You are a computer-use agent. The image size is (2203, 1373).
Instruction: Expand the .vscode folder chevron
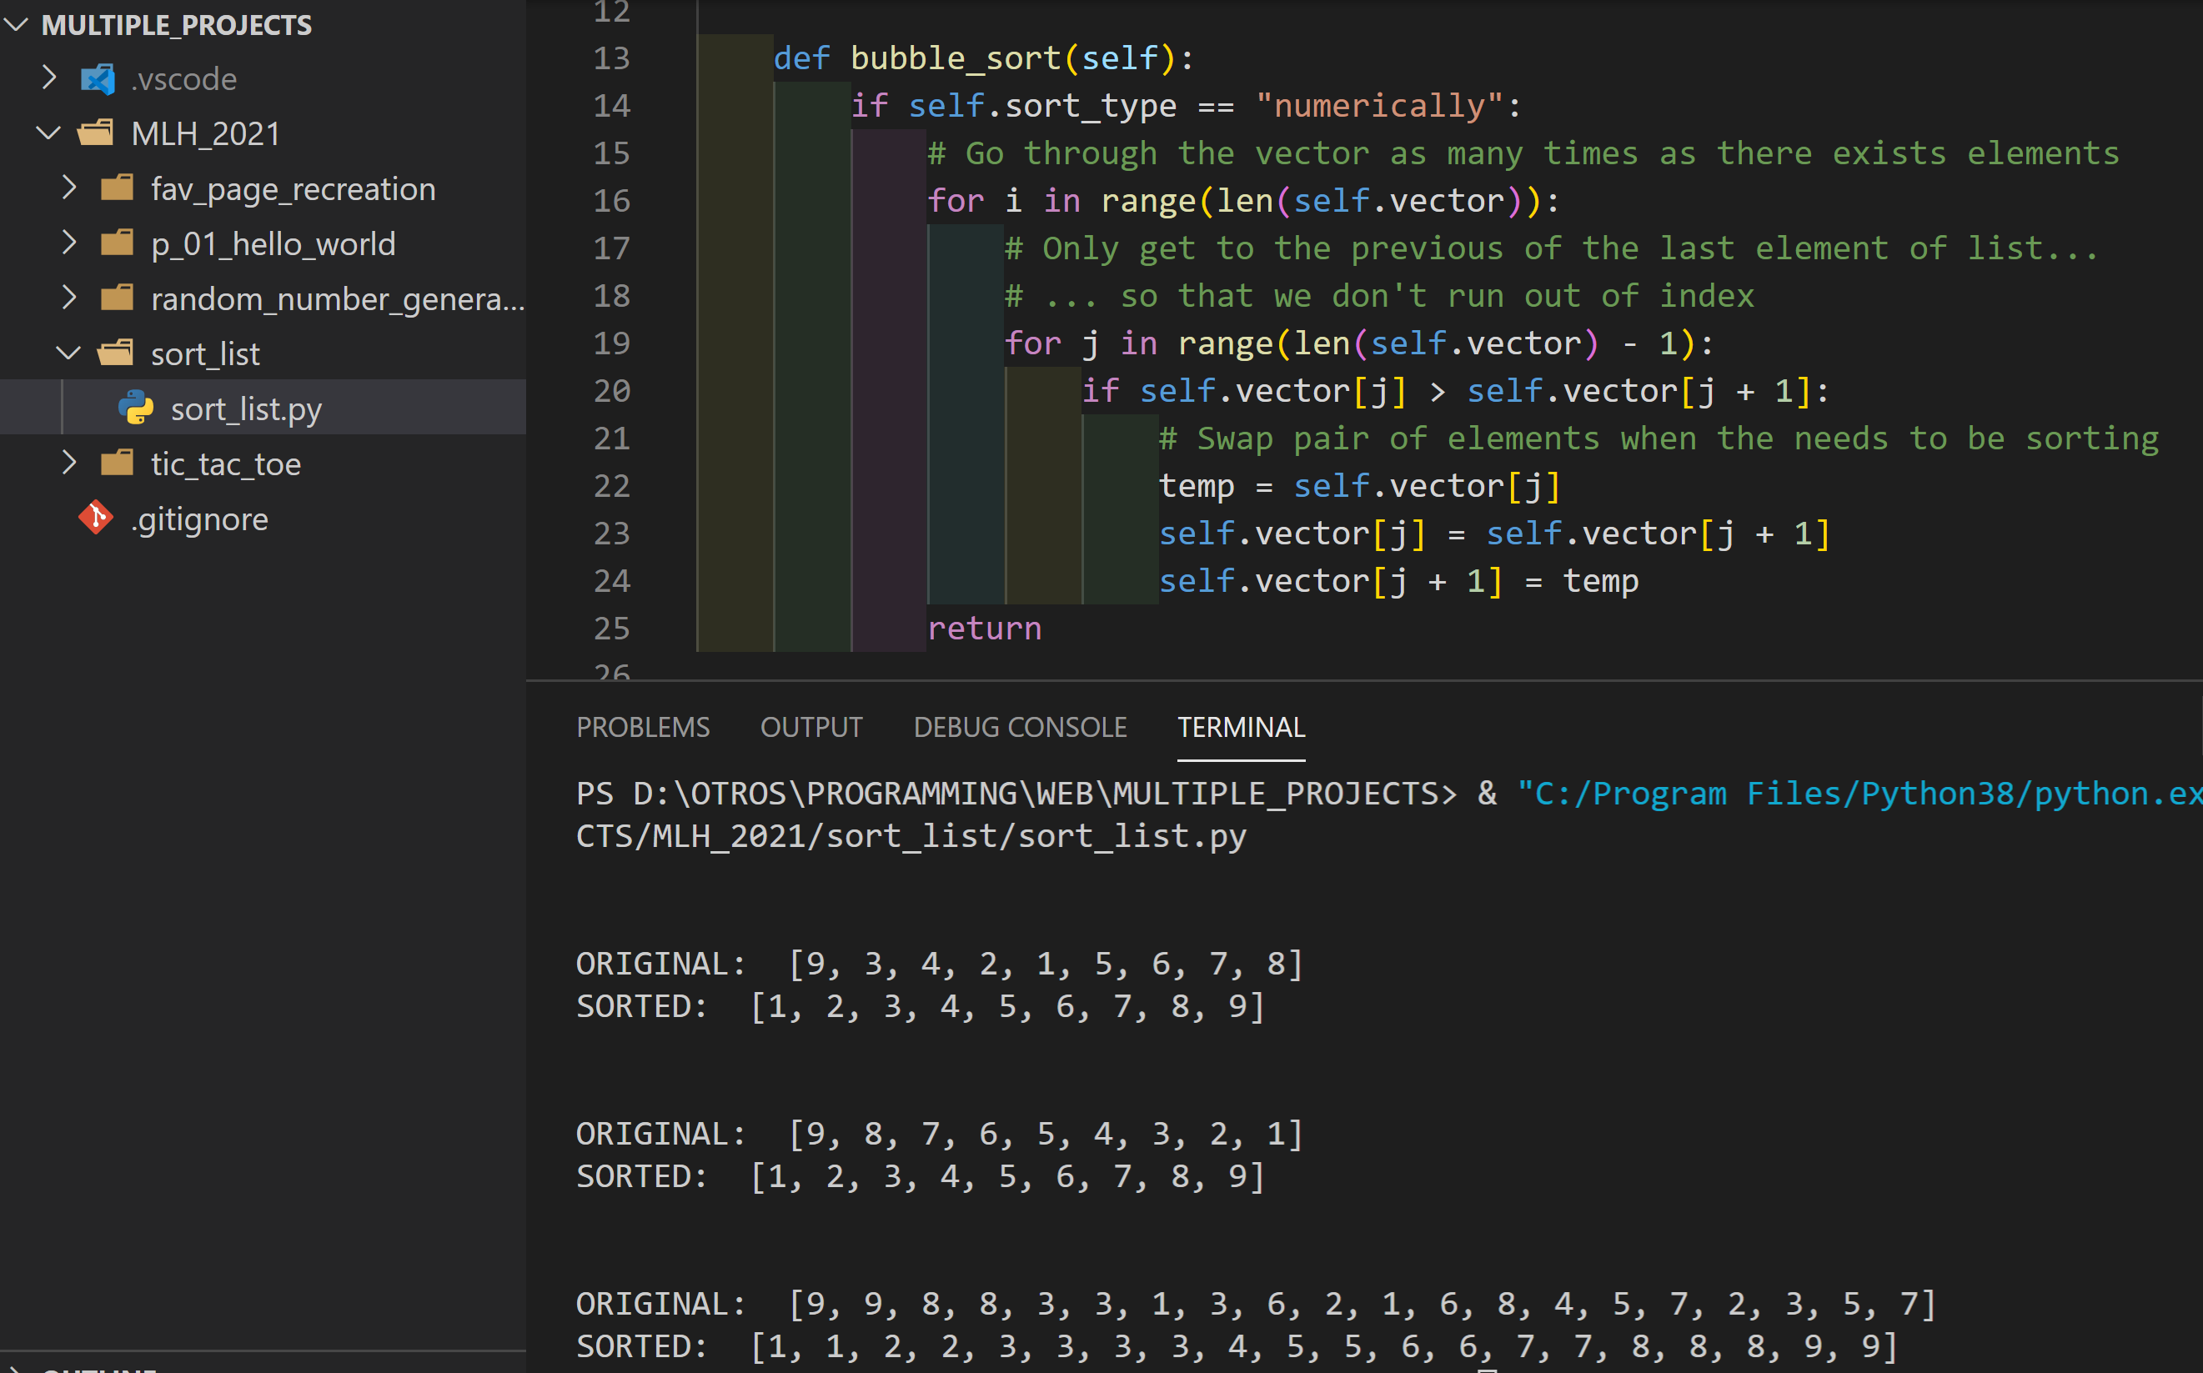[50, 78]
